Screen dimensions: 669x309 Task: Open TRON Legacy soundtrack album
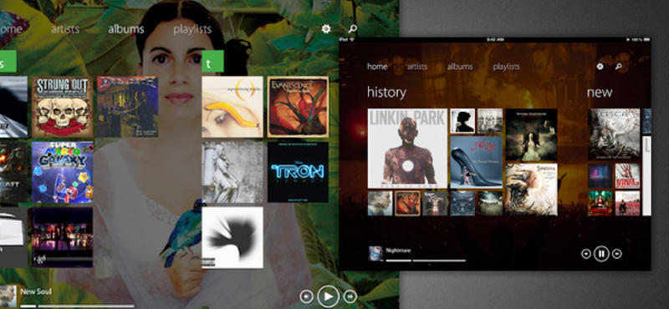(299, 172)
